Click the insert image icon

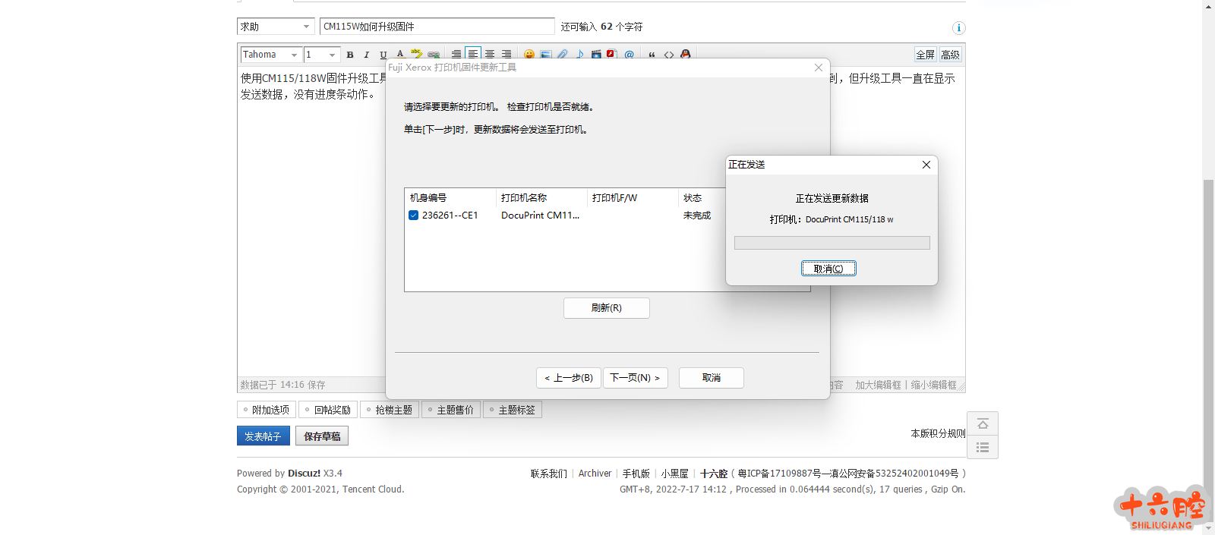click(x=546, y=55)
